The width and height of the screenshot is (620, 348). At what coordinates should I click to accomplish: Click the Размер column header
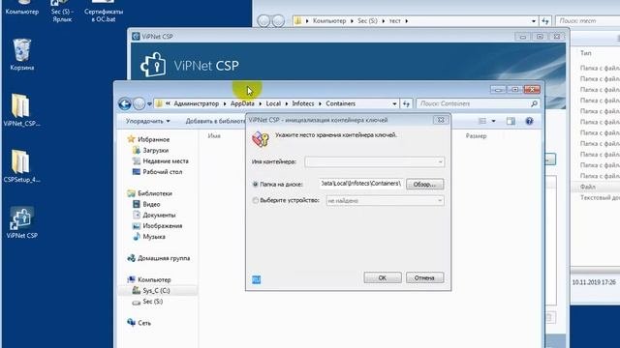click(476, 136)
